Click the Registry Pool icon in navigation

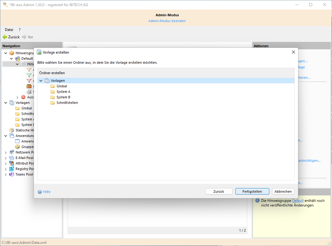click(12, 169)
